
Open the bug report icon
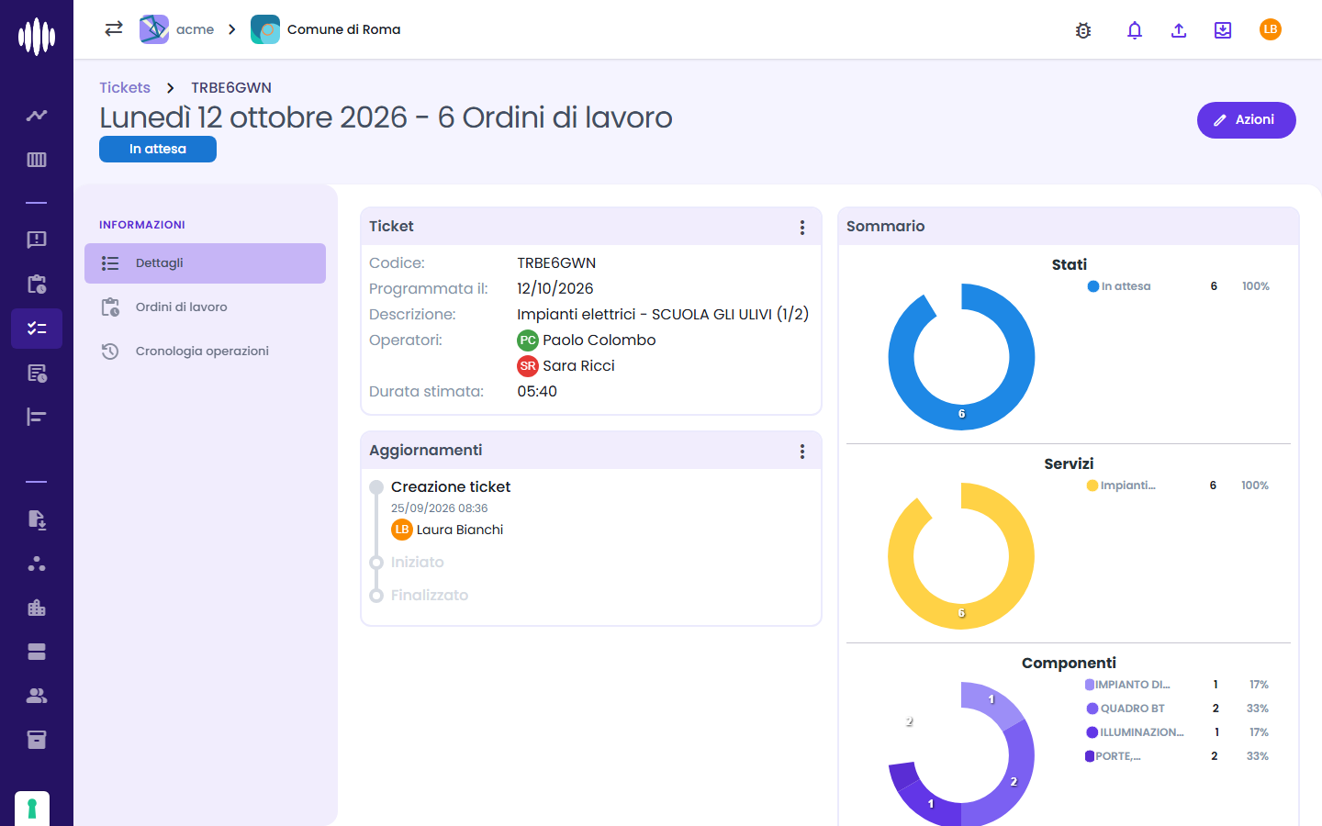coord(1083,30)
